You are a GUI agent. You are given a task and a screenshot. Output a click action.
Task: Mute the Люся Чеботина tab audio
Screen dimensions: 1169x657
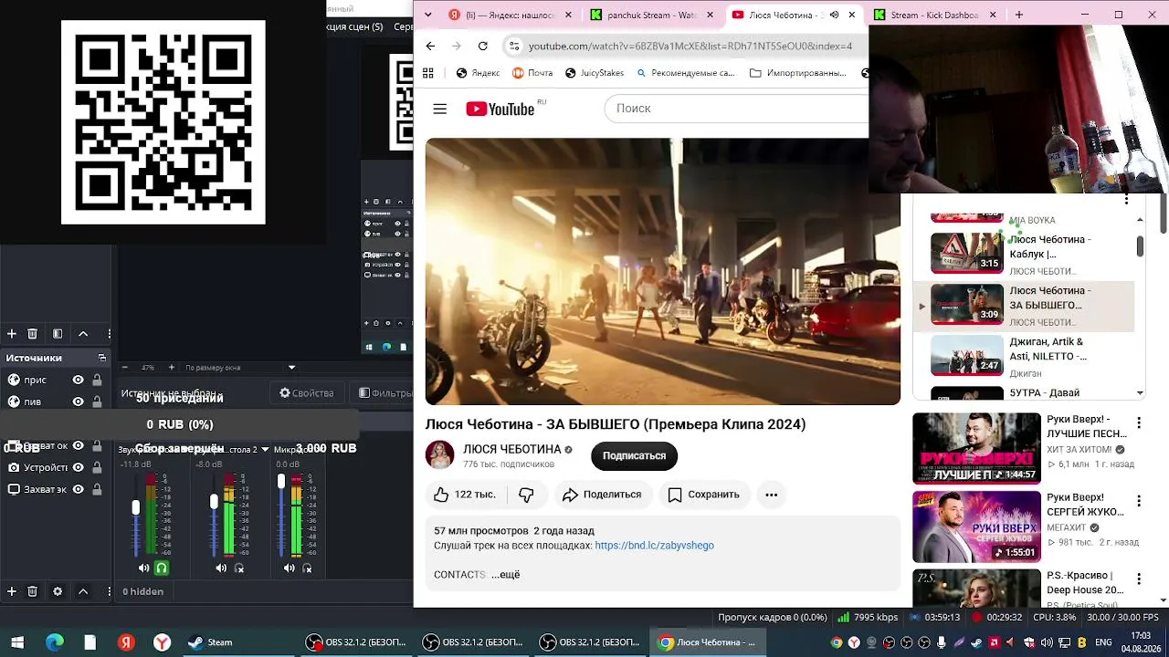coord(834,15)
